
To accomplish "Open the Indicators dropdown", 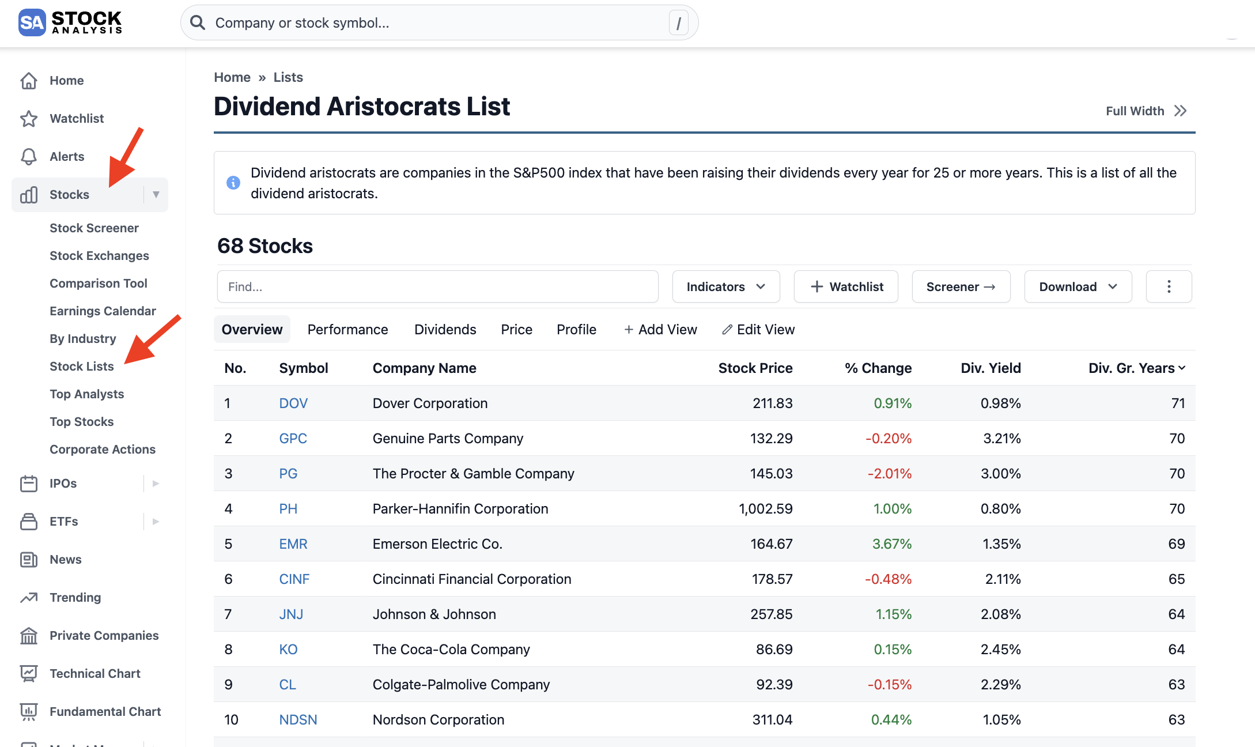I will tap(726, 286).
